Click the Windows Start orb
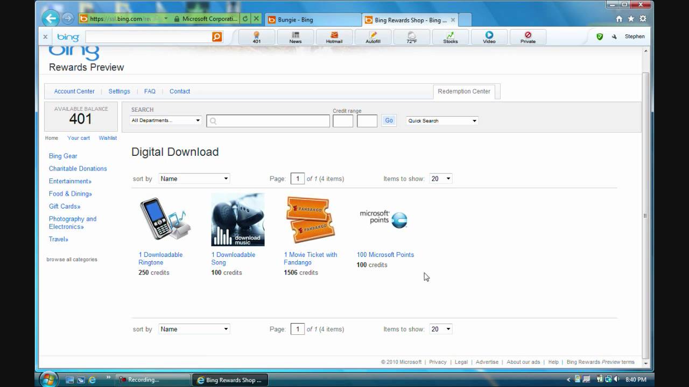 49,379
